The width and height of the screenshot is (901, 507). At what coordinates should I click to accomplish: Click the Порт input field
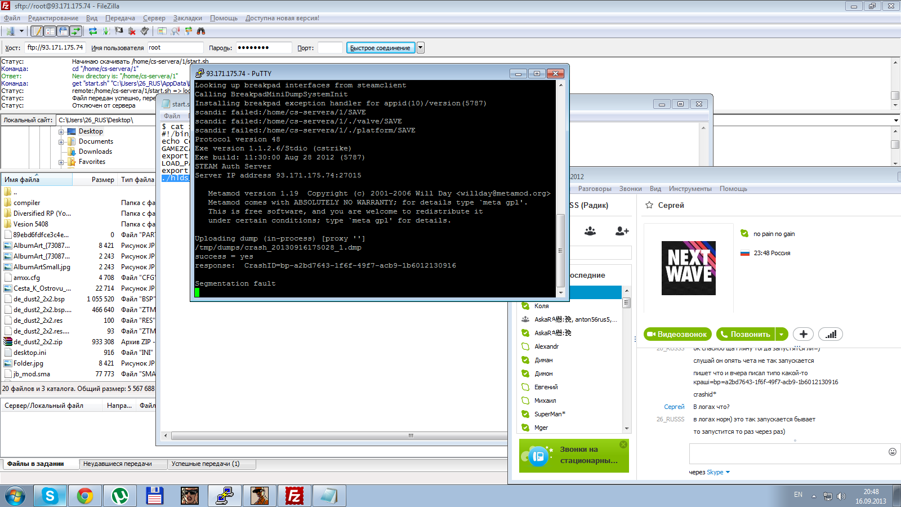point(330,48)
